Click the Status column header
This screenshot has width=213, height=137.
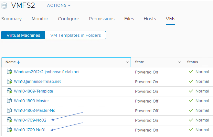pyautogui.click(x=192, y=62)
